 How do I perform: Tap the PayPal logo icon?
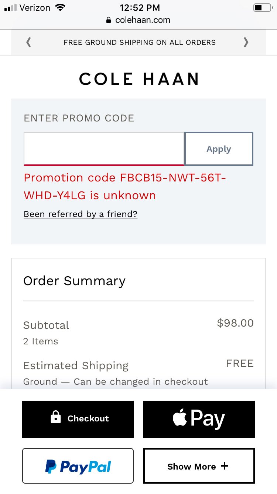51,467
